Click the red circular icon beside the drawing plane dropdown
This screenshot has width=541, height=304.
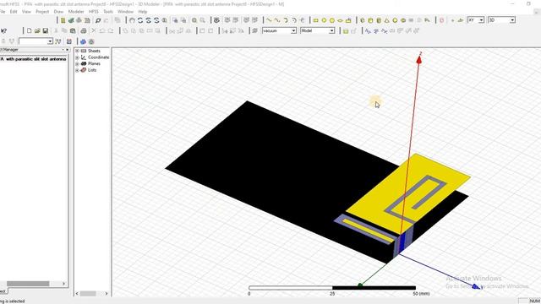pos(441,20)
